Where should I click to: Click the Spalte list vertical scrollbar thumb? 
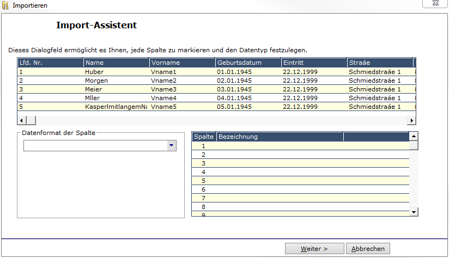point(414,145)
